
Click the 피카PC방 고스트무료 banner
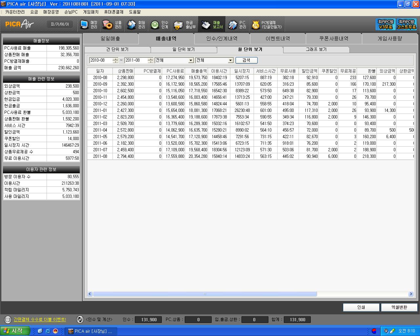[x=407, y=24]
